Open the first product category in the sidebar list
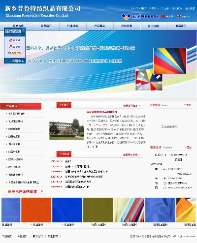Screen dimensions: 197x243 click(16, 114)
